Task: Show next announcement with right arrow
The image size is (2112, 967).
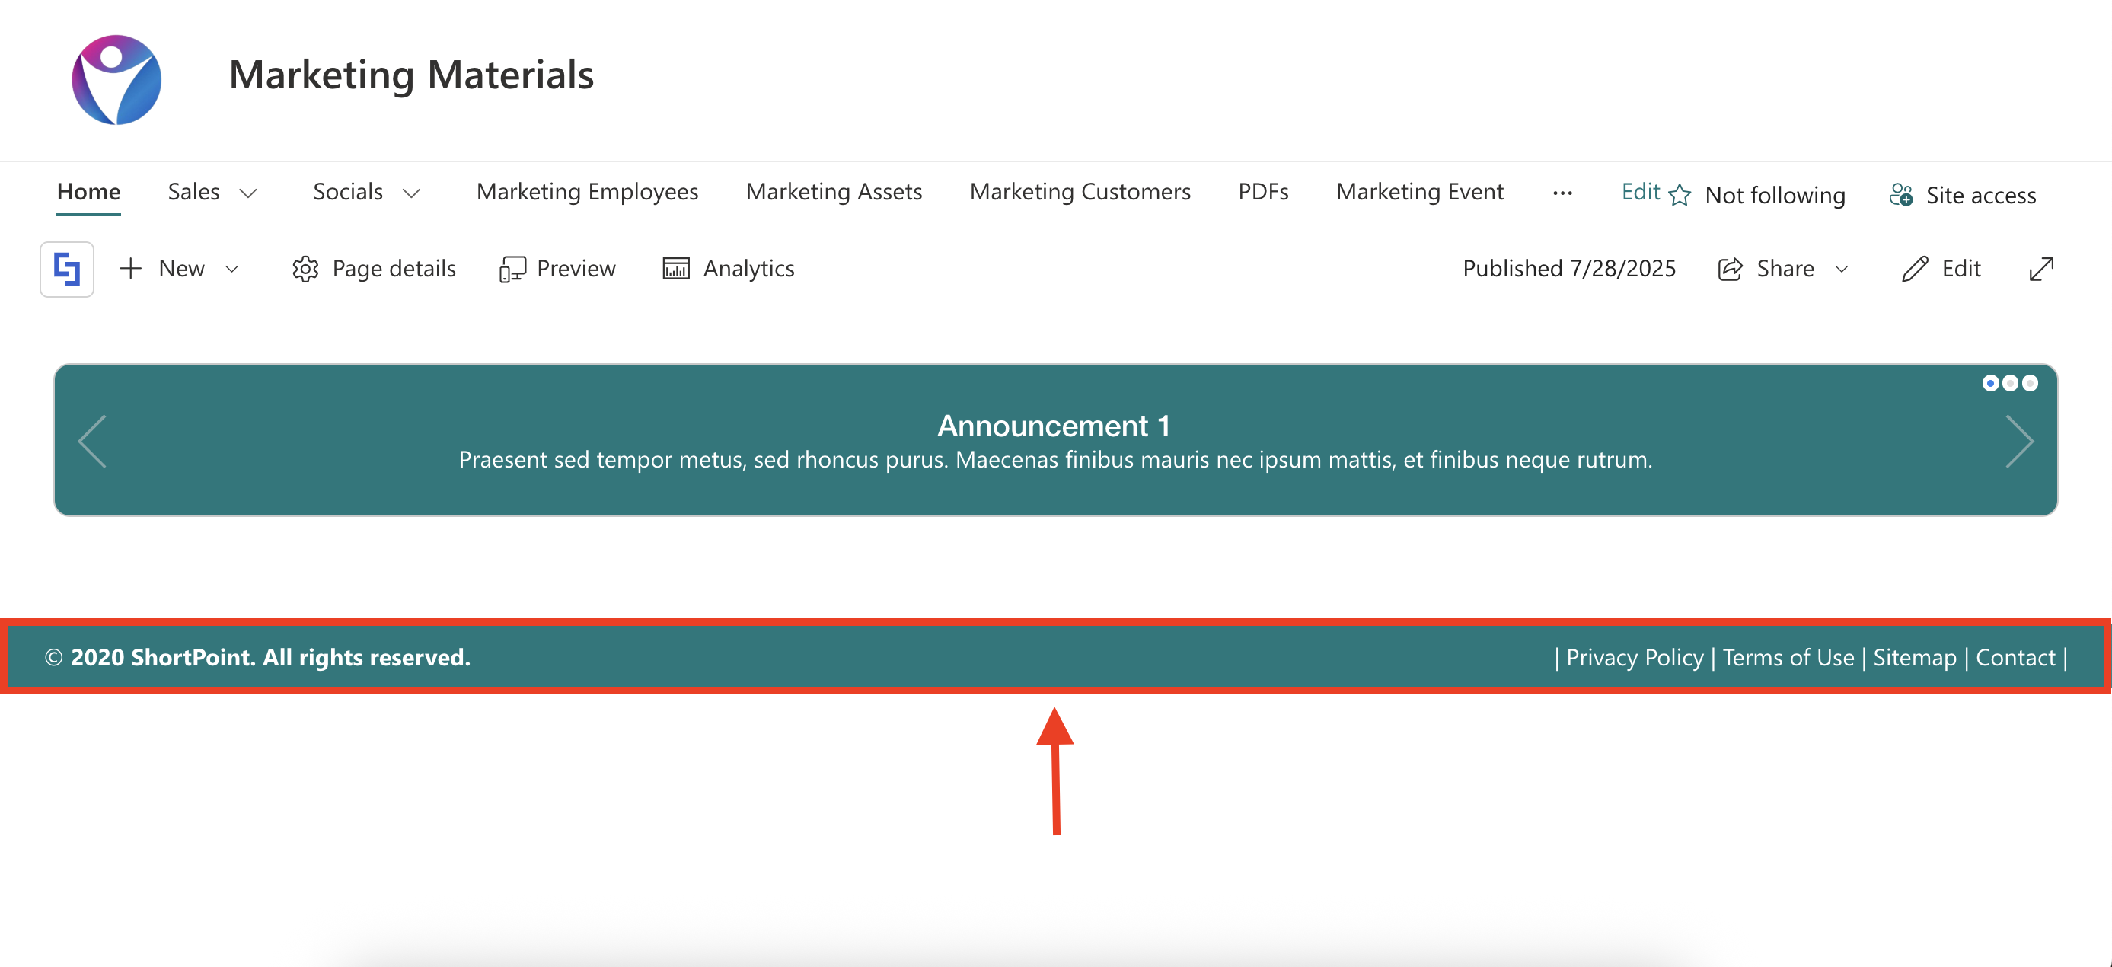Action: [2018, 442]
